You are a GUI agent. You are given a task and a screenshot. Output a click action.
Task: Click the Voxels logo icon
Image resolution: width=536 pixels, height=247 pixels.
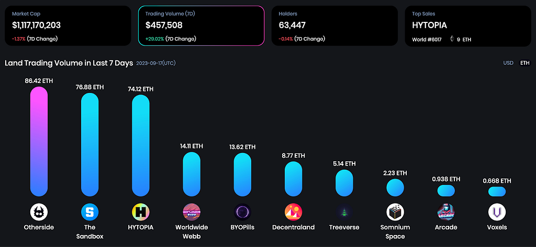click(x=497, y=212)
